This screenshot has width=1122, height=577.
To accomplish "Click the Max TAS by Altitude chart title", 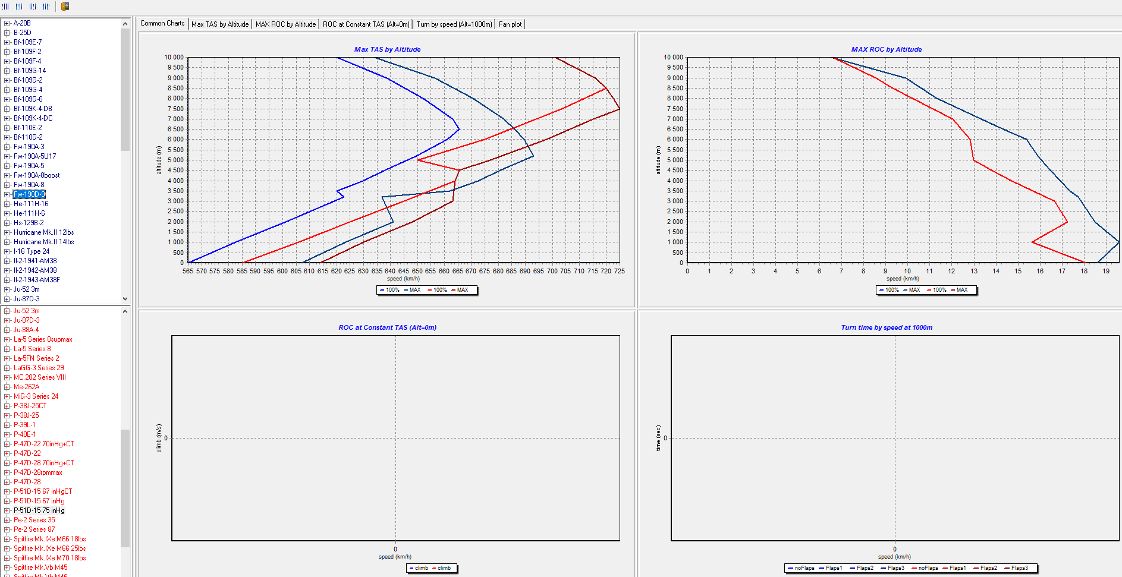I will coord(387,49).
